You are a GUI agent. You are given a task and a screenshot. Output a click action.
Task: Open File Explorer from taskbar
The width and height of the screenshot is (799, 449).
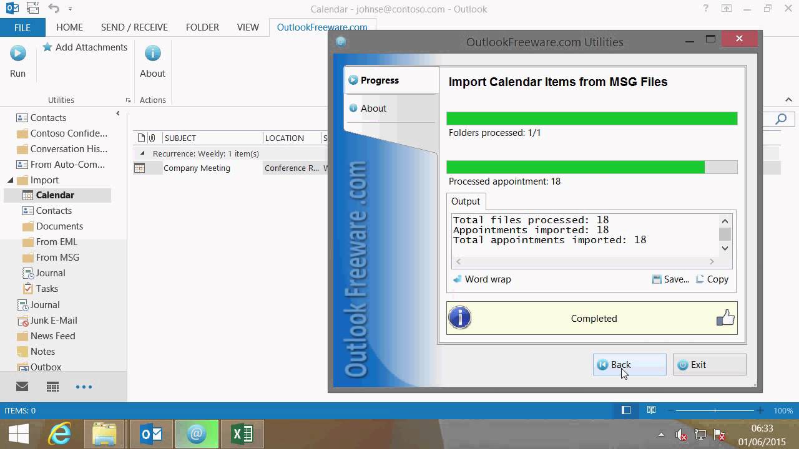(104, 434)
